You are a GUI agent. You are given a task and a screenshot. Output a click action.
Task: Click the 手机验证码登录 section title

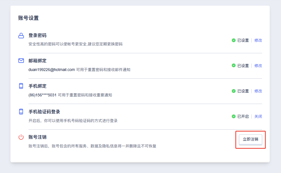[44, 112]
